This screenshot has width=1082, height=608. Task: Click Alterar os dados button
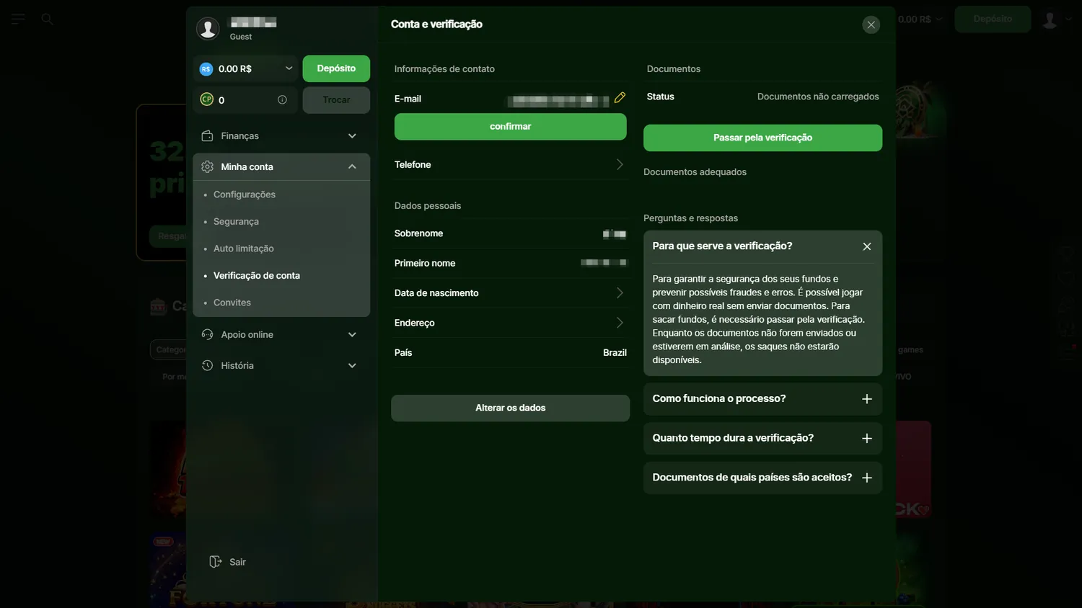[x=511, y=408]
